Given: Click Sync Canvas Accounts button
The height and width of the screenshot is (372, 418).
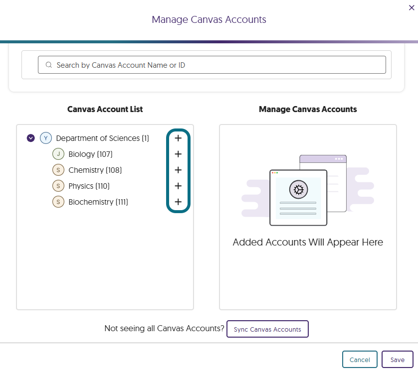Looking at the screenshot, I should click(267, 329).
